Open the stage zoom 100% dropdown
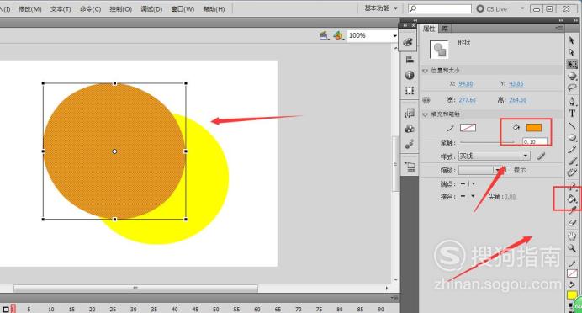The width and height of the screenshot is (582, 313). coord(373,35)
